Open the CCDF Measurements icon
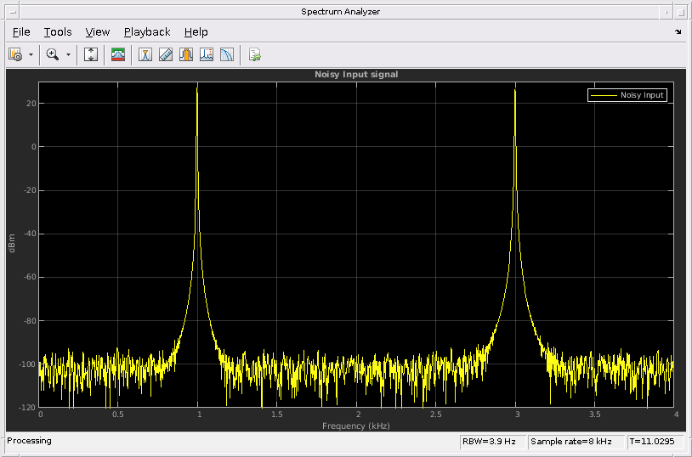The height and width of the screenshot is (457, 692). (227, 54)
